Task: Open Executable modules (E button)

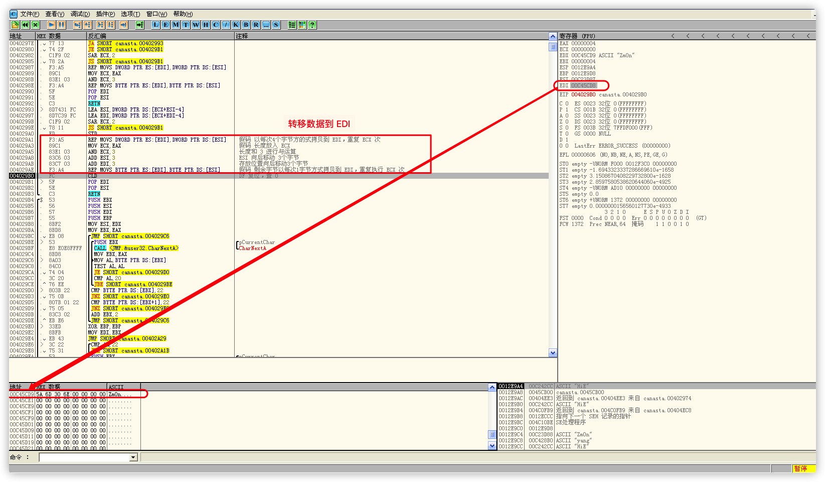Action: click(166, 25)
